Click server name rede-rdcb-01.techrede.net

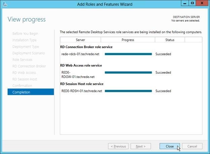tap(80, 54)
